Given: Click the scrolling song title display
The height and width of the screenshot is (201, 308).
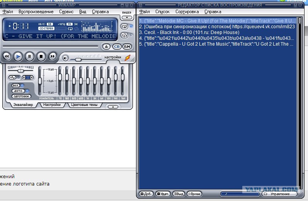Looking at the screenshot, I should (x=60, y=36).
